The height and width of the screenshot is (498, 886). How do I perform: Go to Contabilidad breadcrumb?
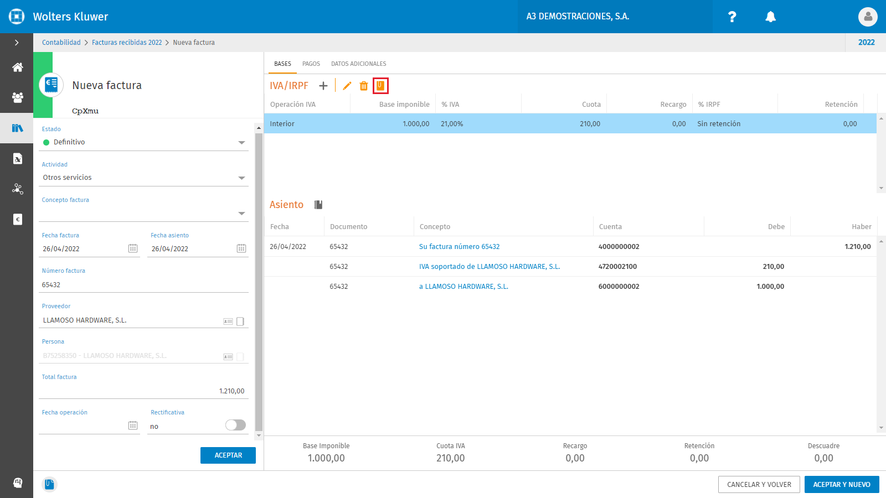(61, 43)
